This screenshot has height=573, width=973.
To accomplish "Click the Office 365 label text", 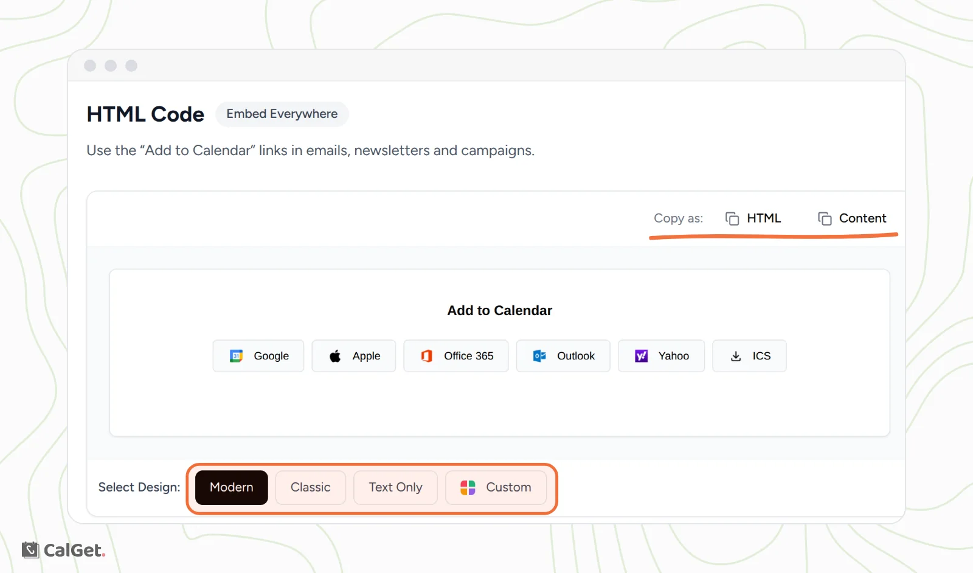I will coord(469,356).
